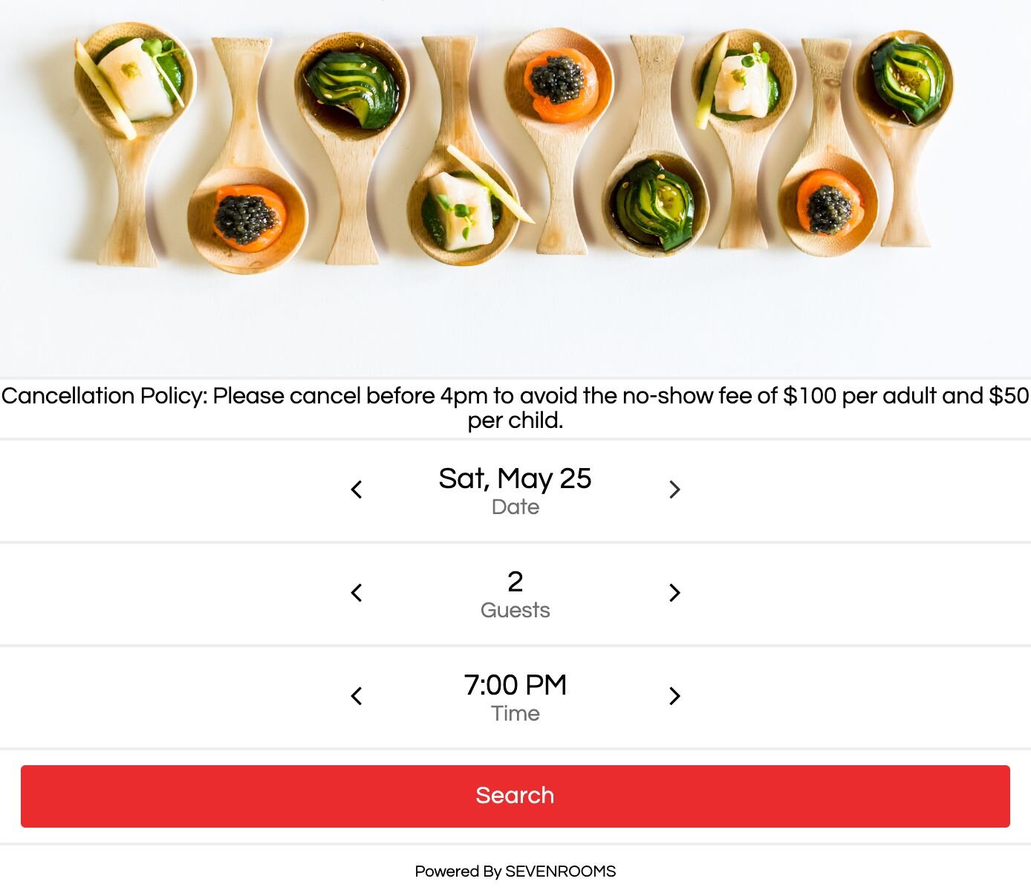The height and width of the screenshot is (893, 1031).
Task: Click the Guests label
Action: [515, 611]
